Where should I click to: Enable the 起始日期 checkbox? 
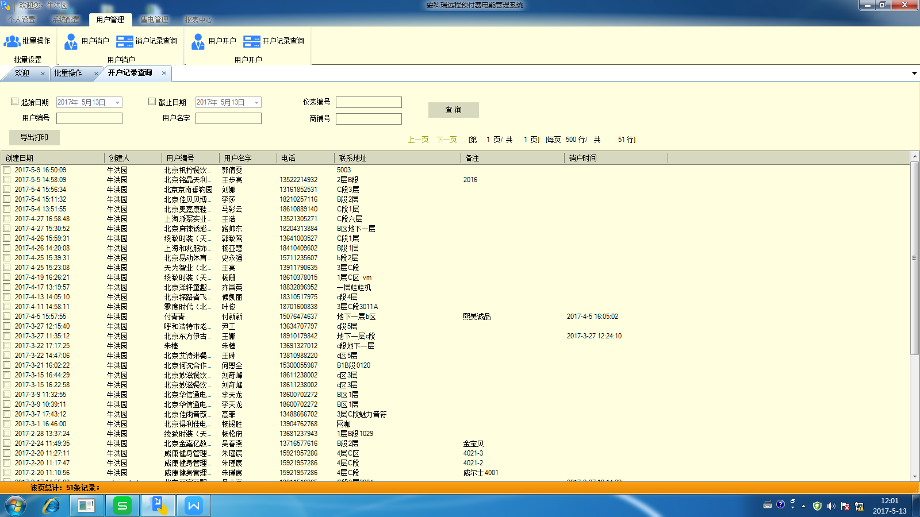pos(15,101)
